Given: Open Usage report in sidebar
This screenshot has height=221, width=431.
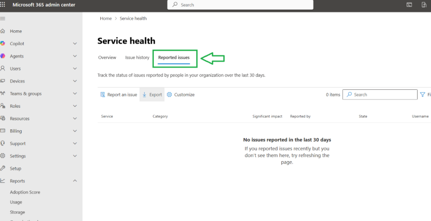Looking at the screenshot, I should (x=16, y=202).
